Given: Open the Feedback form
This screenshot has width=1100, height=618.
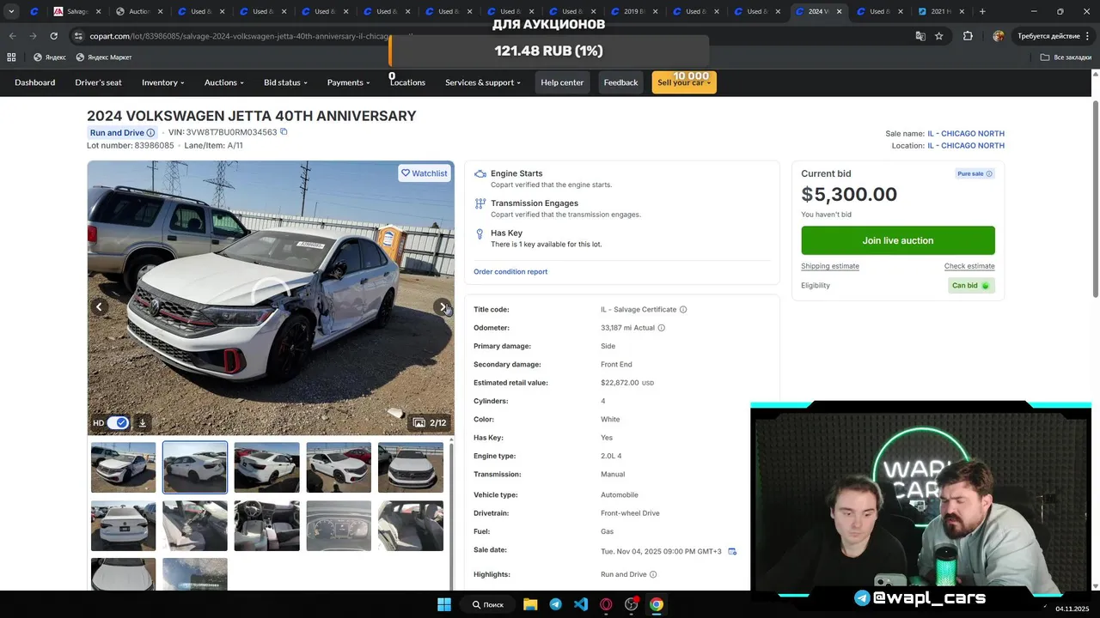Looking at the screenshot, I should (x=620, y=82).
